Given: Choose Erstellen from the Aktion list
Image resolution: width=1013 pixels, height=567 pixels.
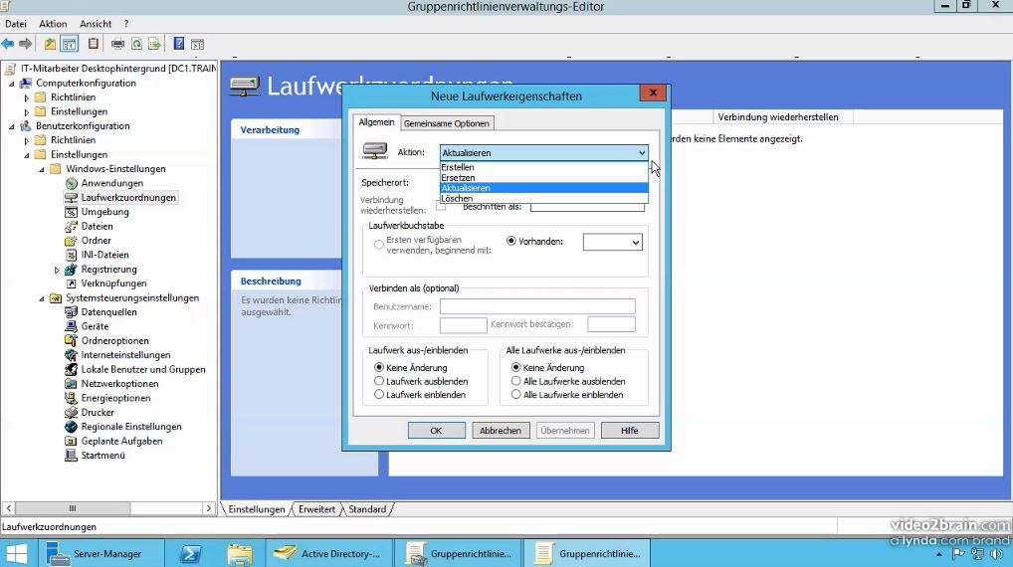Looking at the screenshot, I should point(543,167).
